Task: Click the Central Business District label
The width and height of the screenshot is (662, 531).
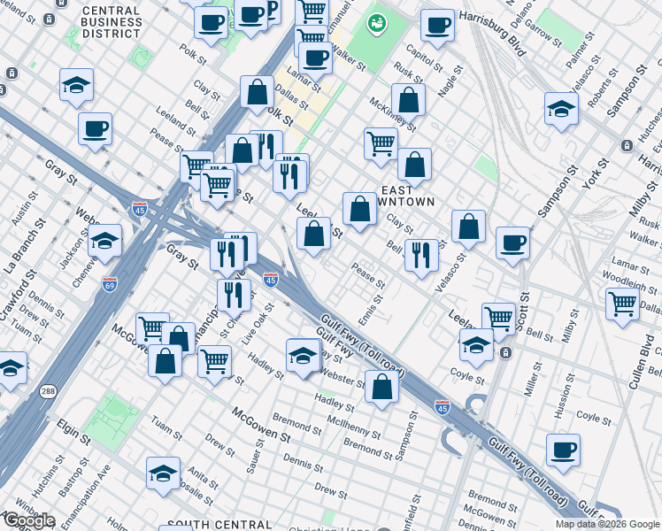Action: click(x=111, y=22)
